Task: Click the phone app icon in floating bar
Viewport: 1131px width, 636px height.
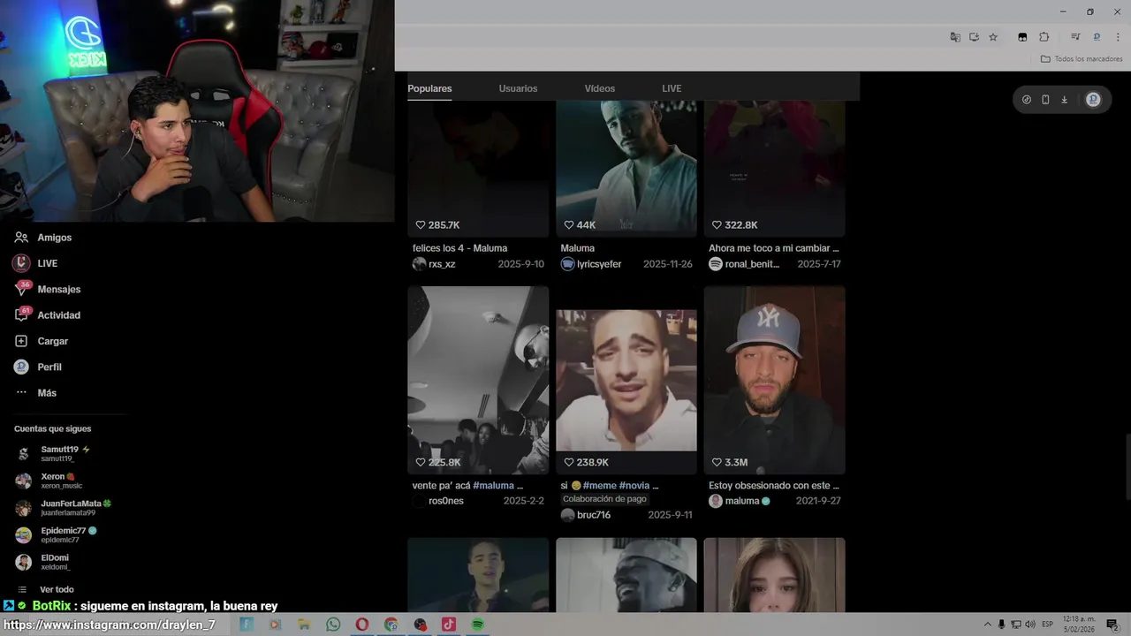Action: pyautogui.click(x=1045, y=100)
